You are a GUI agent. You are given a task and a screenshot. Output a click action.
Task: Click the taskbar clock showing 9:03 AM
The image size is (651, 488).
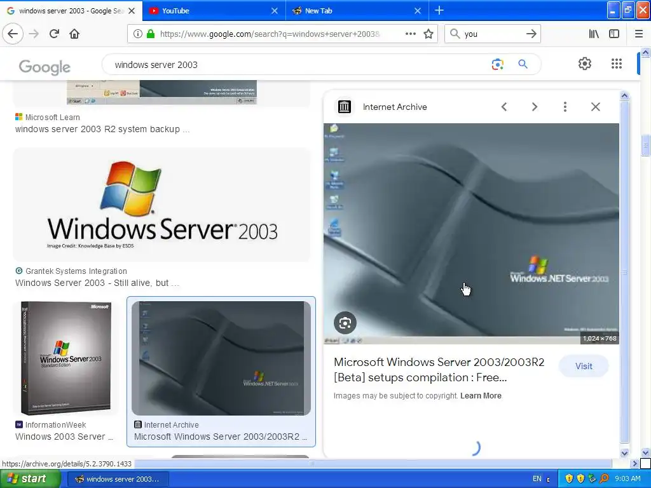627,479
